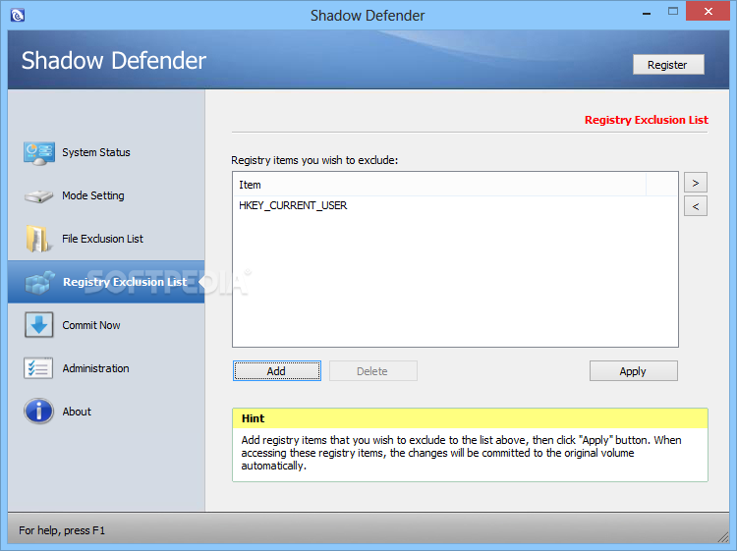Click the > arrow button beside list
This screenshot has width=737, height=551.
point(696,183)
